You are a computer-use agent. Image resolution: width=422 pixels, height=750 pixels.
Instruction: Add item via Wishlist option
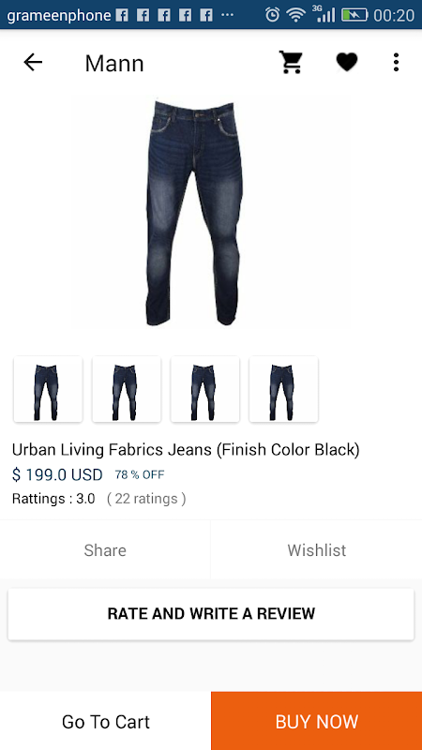pyautogui.click(x=317, y=550)
